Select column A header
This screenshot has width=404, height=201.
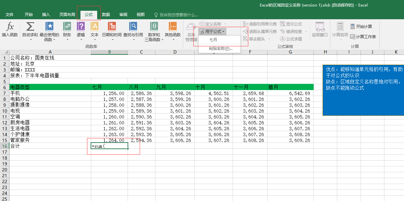(x=50, y=52)
